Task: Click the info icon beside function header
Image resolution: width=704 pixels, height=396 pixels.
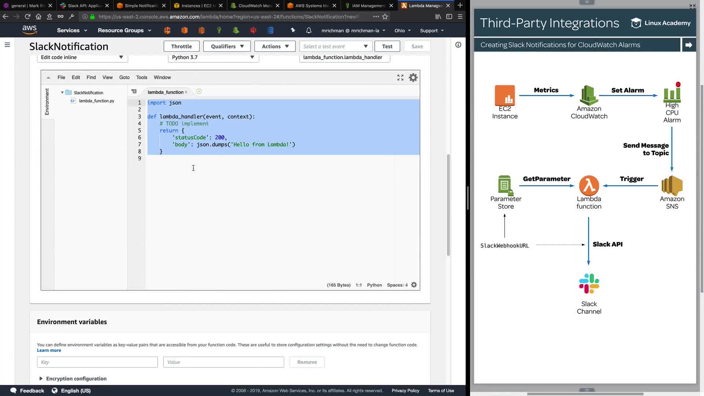Action: pyautogui.click(x=458, y=45)
